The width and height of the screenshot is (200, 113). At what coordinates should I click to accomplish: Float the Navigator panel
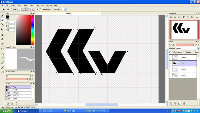coord(197,13)
